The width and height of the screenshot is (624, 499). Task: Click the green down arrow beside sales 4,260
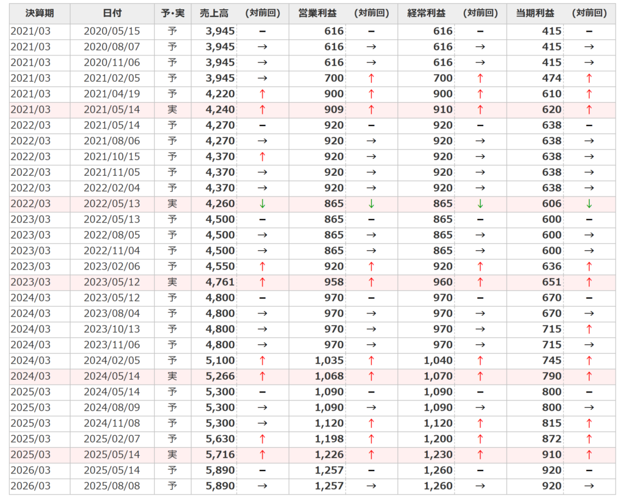(263, 204)
